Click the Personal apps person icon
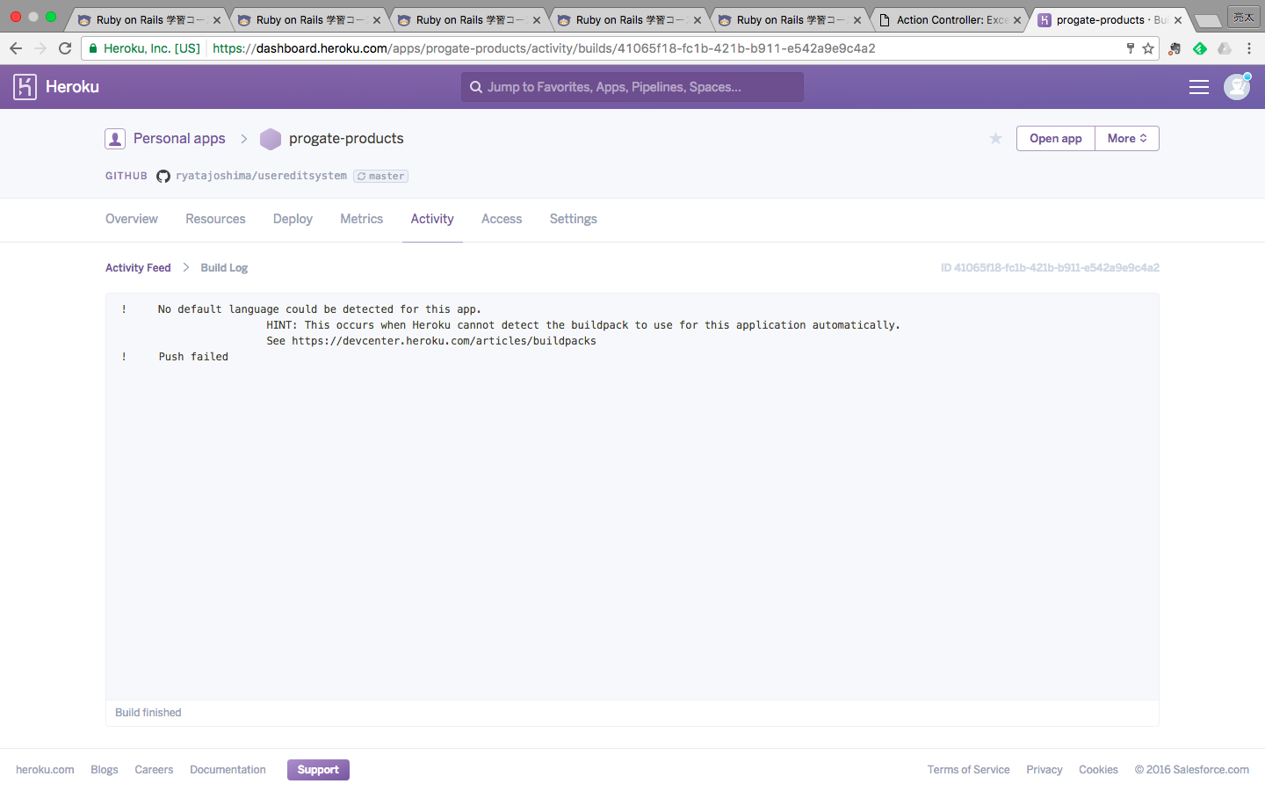This screenshot has height=791, width=1265. pyautogui.click(x=115, y=138)
